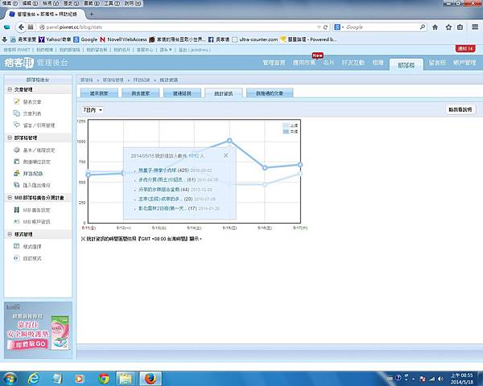Click the red notification badge
The height and width of the screenshot is (386, 483).
pyautogui.click(x=465, y=48)
